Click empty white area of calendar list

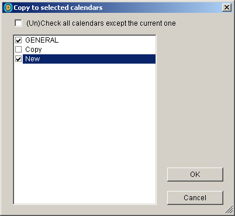click(85, 133)
